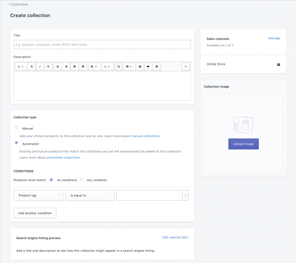Click the 'Add another condition' button

[x=35, y=213]
